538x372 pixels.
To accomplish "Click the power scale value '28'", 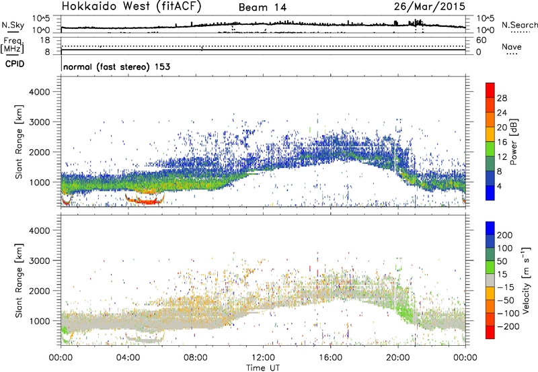I will coord(502,98).
